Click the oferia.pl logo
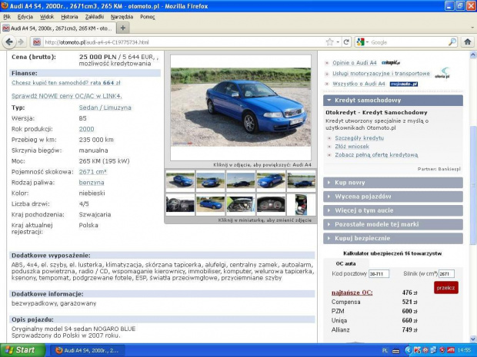 pos(442,73)
